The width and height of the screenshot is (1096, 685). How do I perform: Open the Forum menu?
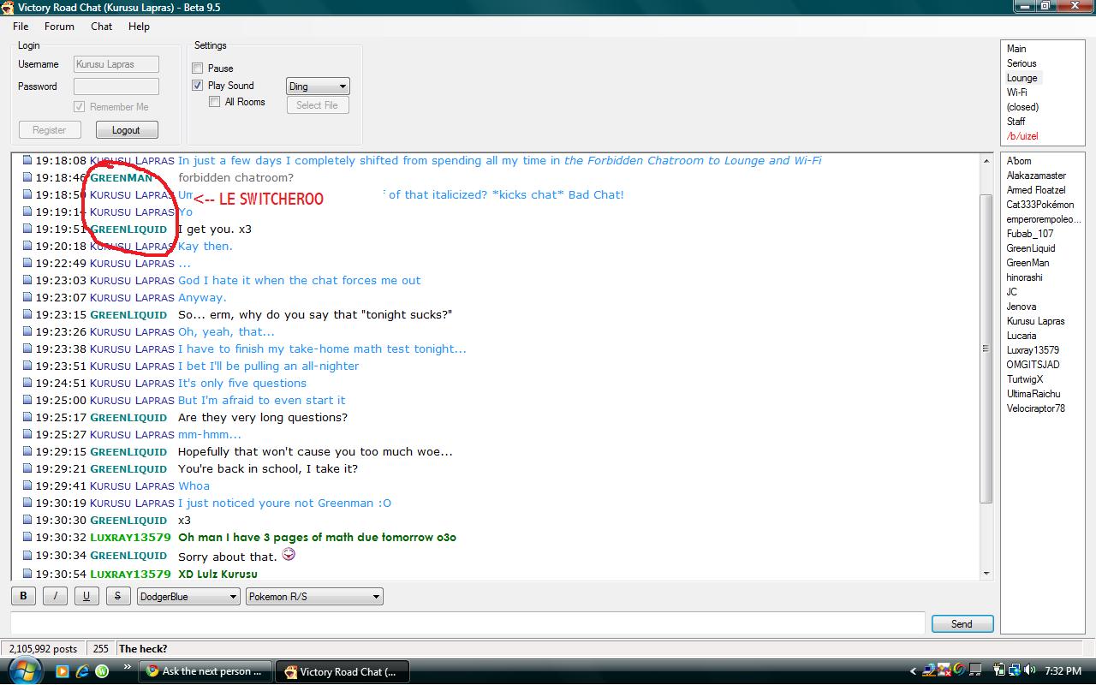[59, 27]
